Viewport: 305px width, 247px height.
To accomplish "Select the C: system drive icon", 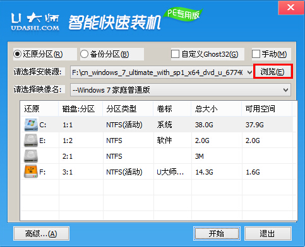I will [x=31, y=125].
